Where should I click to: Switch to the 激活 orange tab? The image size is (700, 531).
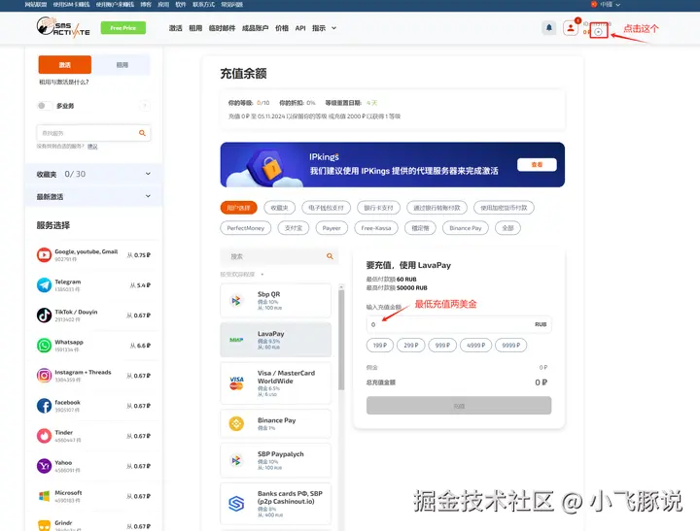click(x=65, y=65)
